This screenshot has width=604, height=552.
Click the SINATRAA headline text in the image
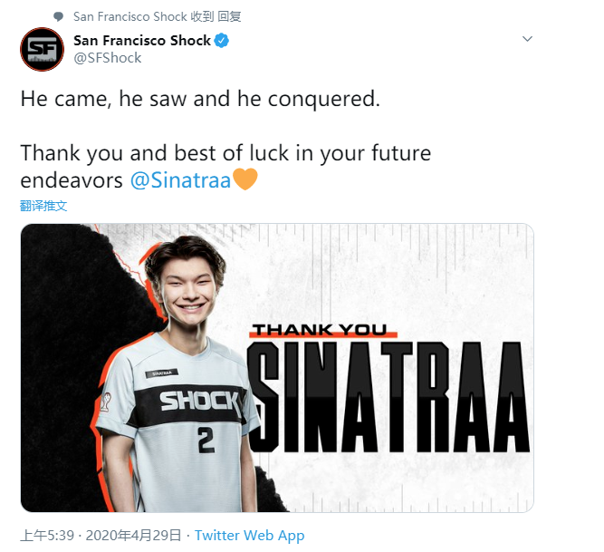(388, 397)
